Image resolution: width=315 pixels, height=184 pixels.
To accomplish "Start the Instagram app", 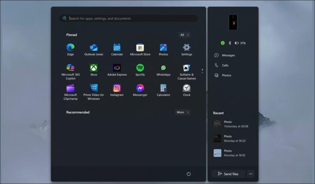I will (117, 89).
